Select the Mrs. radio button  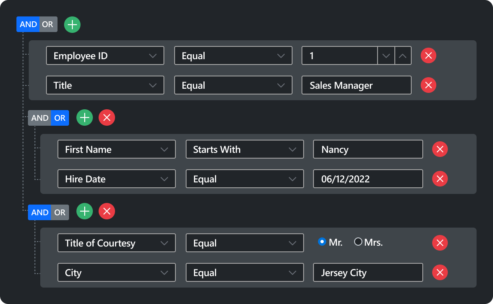pos(358,242)
